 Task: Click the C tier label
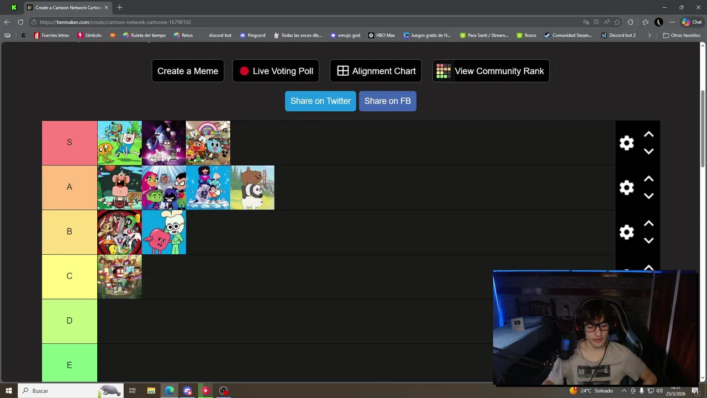tap(70, 276)
